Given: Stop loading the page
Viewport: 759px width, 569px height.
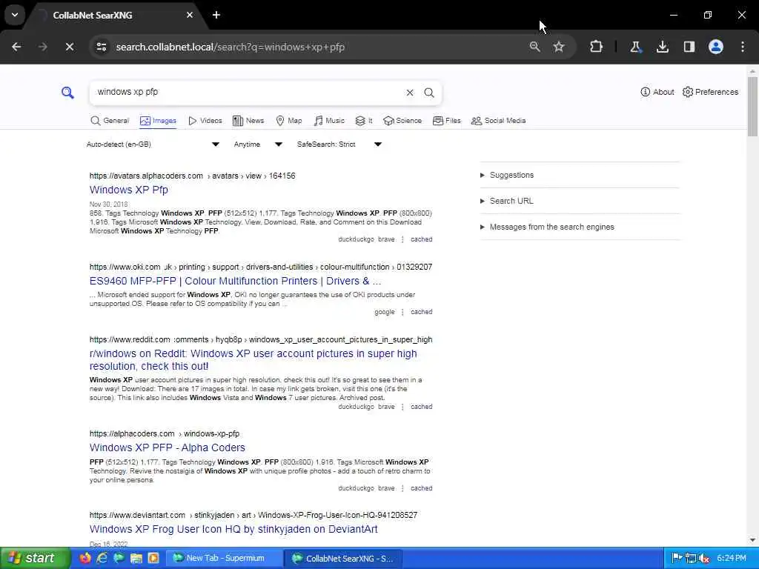Looking at the screenshot, I should click(x=69, y=47).
